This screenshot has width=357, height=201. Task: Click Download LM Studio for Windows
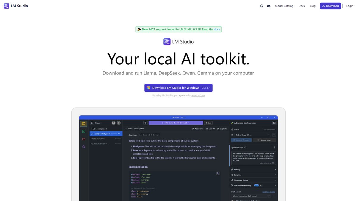178,88
